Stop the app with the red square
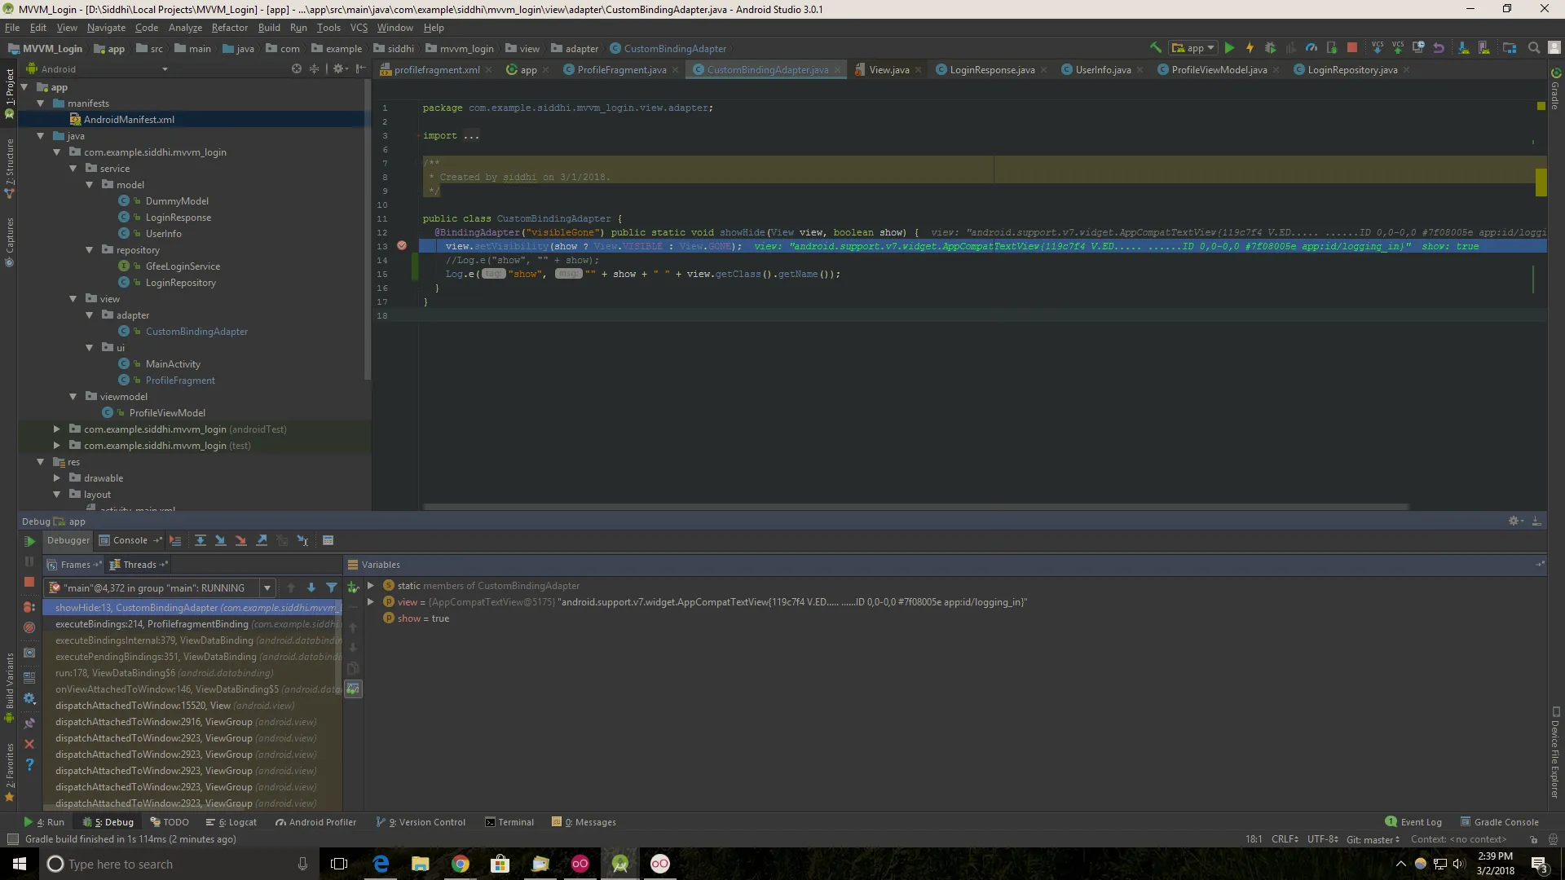This screenshot has height=880, width=1565. (x=1352, y=48)
